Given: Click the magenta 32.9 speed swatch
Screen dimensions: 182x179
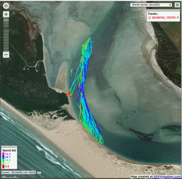Looking at the screenshot, I should coord(3,154).
